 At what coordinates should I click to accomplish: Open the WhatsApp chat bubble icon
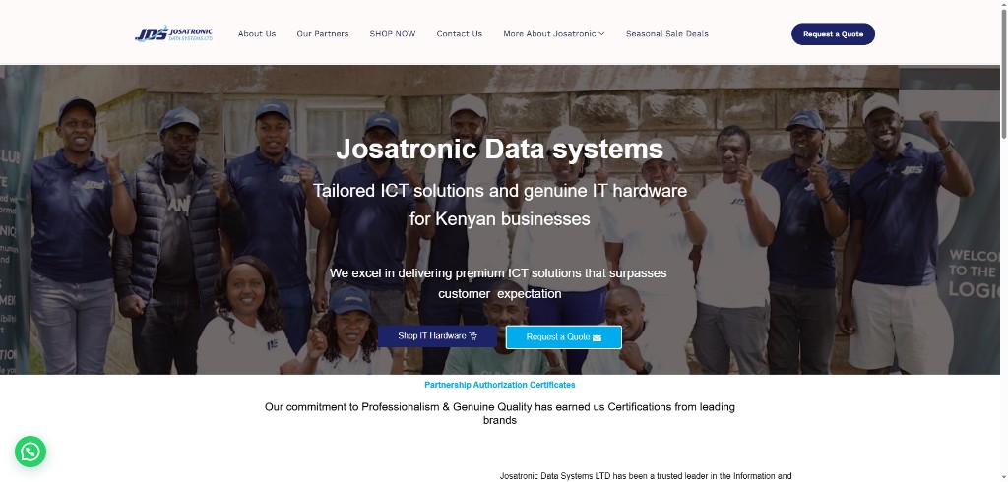[x=31, y=452]
